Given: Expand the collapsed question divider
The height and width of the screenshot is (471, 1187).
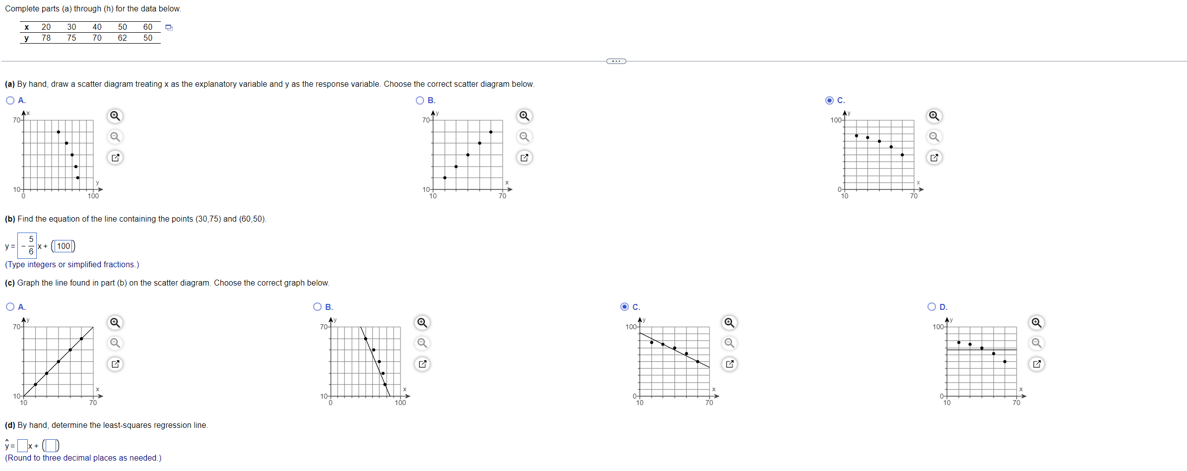Looking at the screenshot, I should 616,60.
